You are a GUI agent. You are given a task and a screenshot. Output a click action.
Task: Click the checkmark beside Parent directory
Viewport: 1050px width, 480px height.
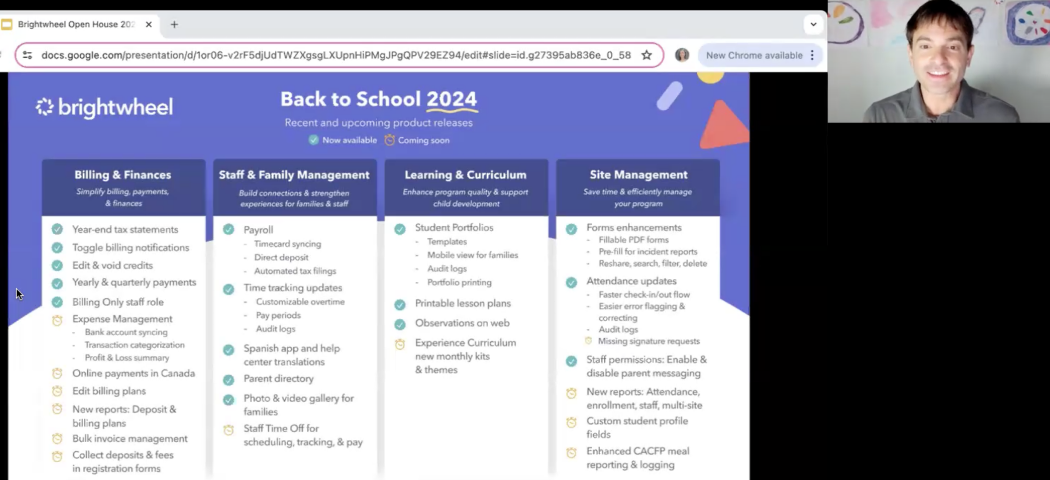pos(228,380)
